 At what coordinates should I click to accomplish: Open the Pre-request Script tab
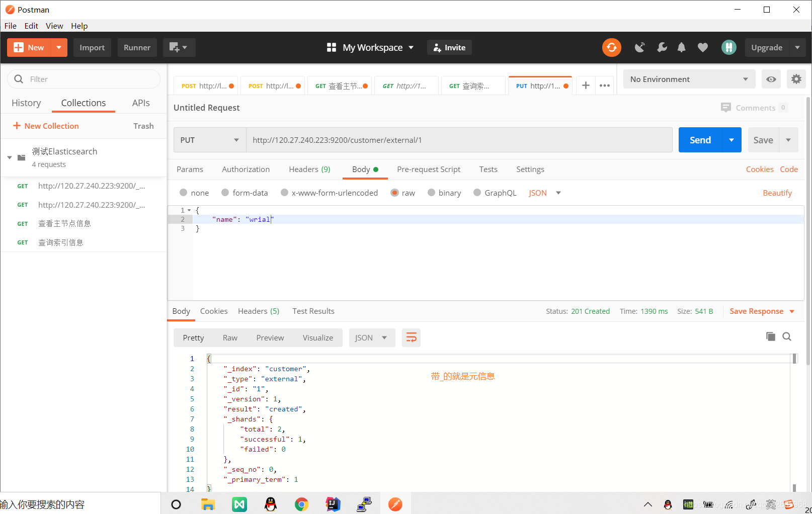point(429,169)
